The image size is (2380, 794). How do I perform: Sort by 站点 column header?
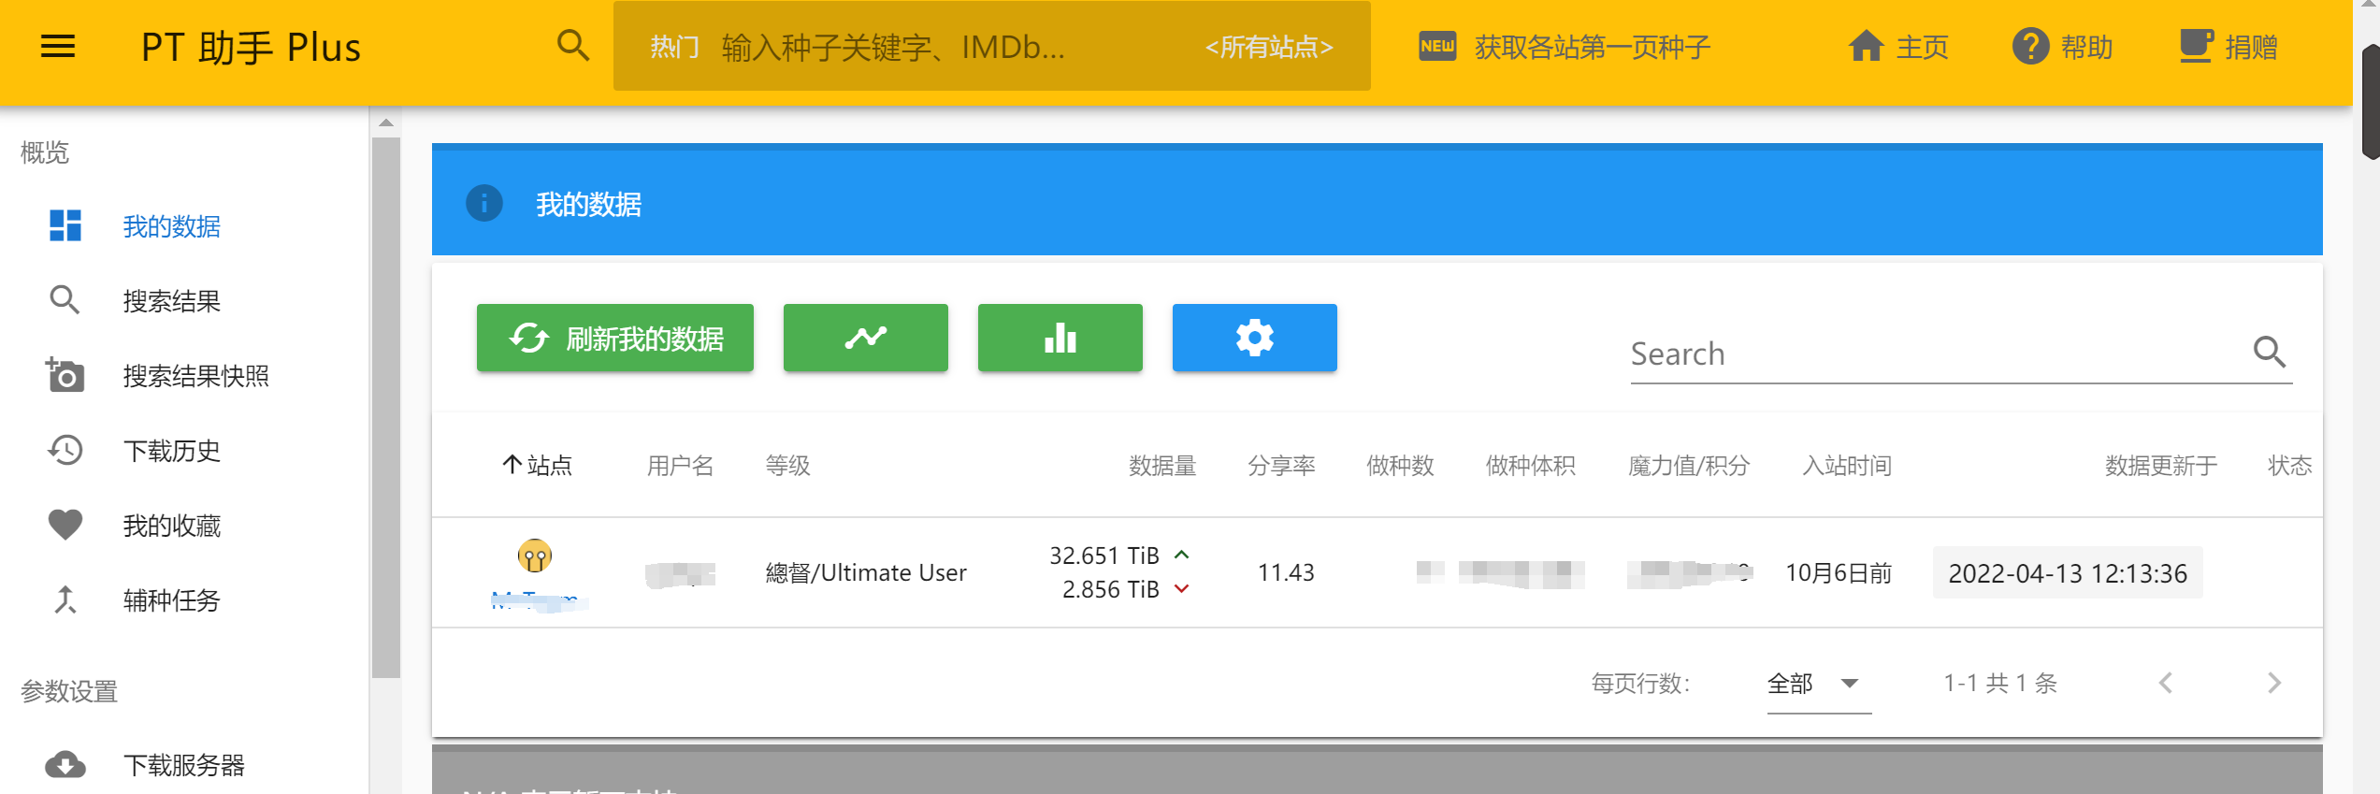click(x=538, y=465)
